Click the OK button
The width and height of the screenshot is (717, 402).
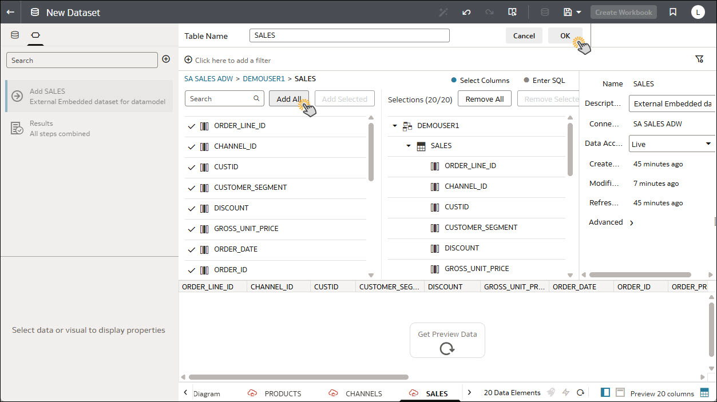565,35
